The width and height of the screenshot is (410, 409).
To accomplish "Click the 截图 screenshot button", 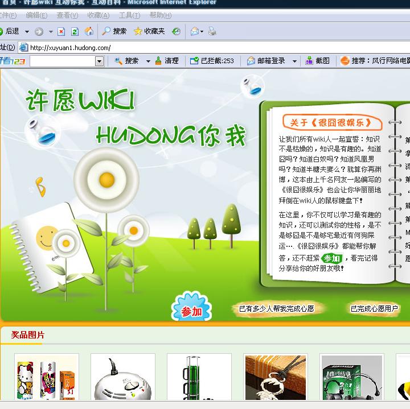I will click(317, 61).
